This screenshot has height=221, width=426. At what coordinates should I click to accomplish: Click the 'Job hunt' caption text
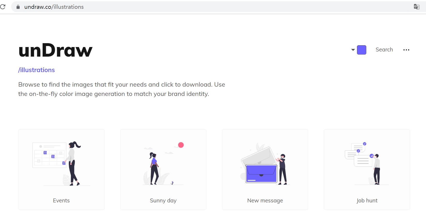point(367,201)
